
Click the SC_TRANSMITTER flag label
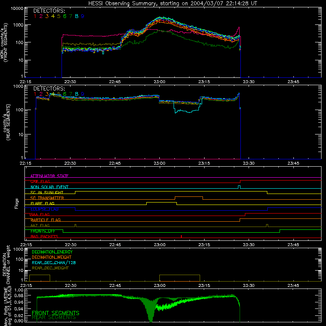(x=47, y=198)
